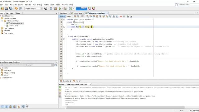The image size is (199, 112).
Task: Select CharacterDemo class in Navigator
Action: click(7, 78)
